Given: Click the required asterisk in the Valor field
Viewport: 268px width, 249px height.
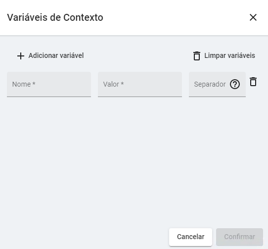Looking at the screenshot, I should click(122, 84).
